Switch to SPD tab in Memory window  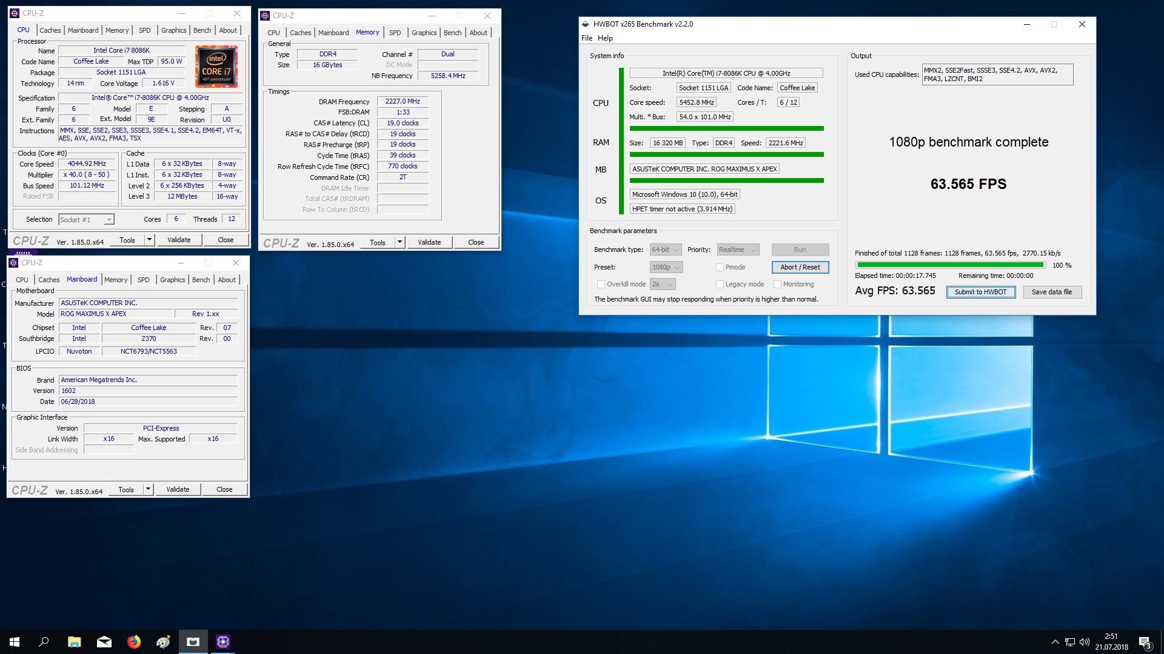pos(395,33)
